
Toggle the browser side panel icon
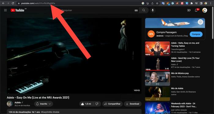tap(201, 3)
